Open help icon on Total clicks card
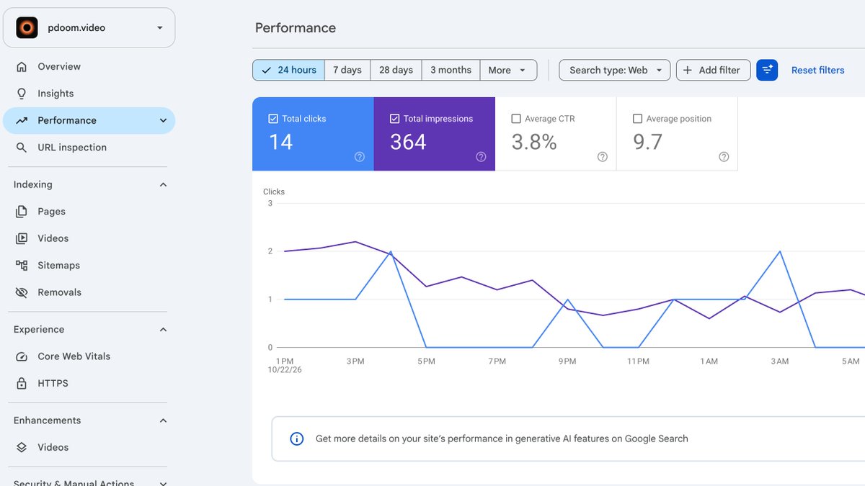This screenshot has height=486, width=865. coord(359,157)
